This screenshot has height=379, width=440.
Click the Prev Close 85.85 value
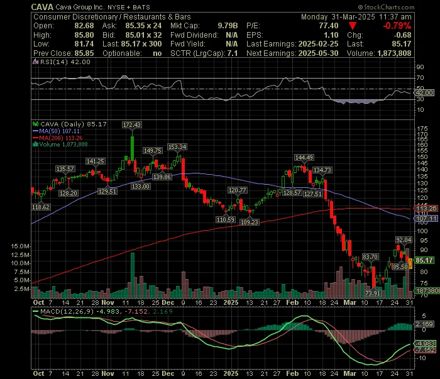coord(84,53)
